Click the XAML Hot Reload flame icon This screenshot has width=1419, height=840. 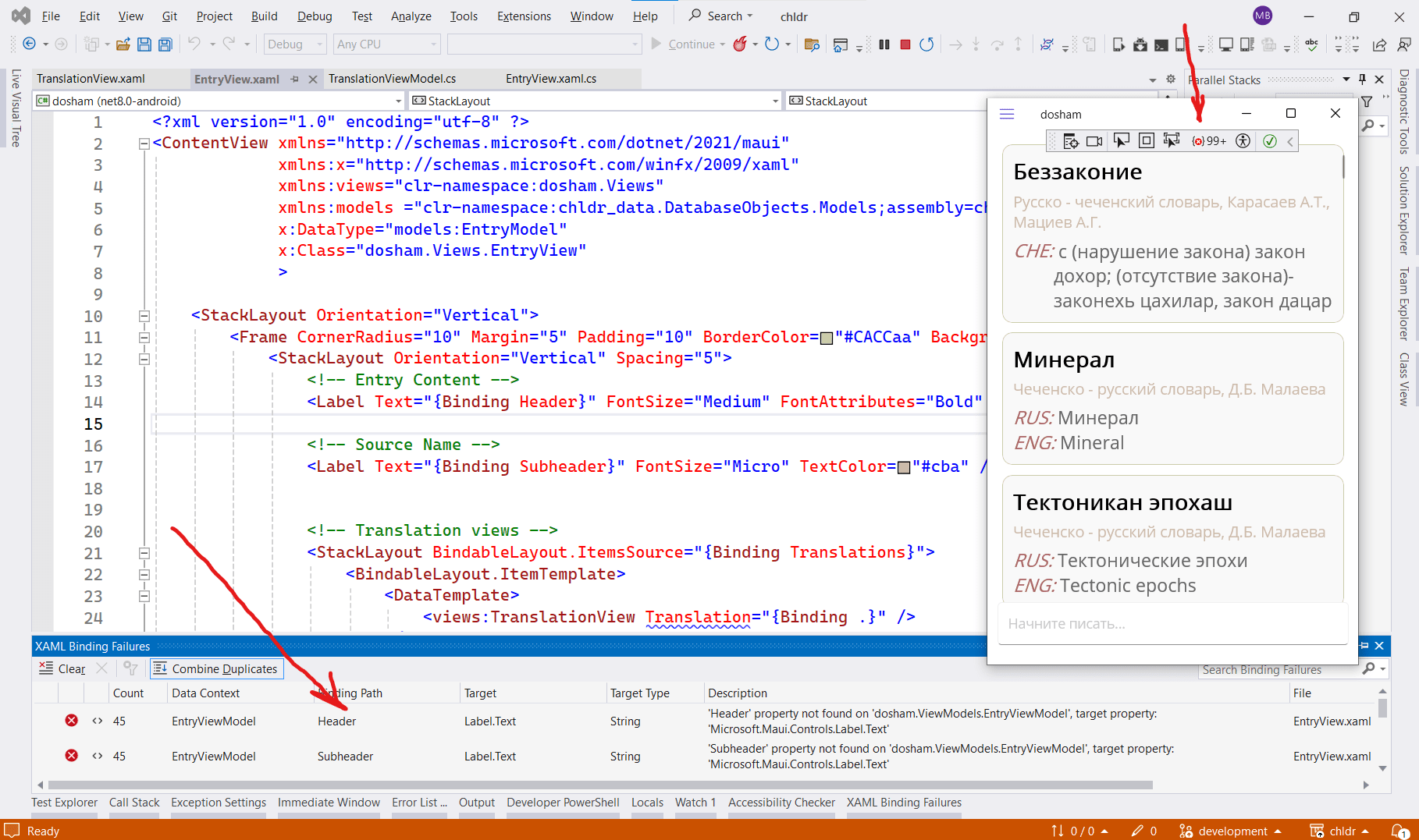[740, 44]
